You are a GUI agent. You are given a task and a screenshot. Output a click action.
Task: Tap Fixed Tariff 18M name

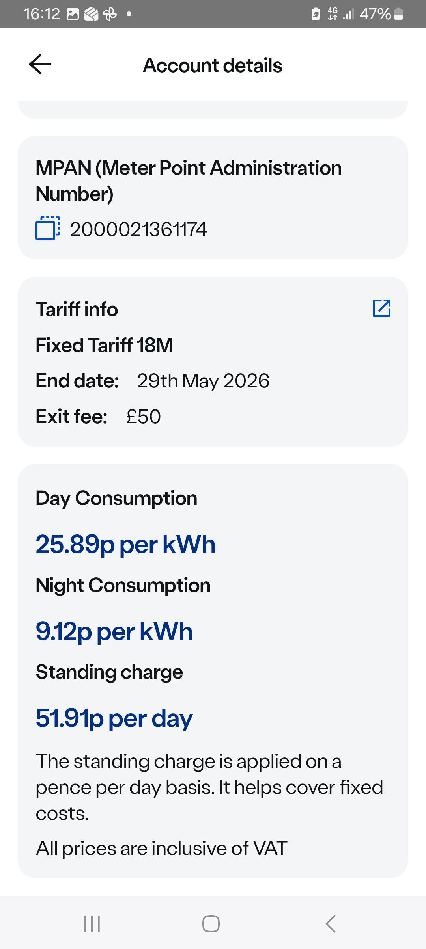pos(105,345)
